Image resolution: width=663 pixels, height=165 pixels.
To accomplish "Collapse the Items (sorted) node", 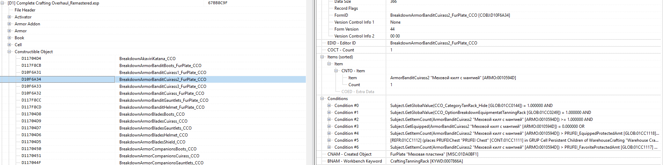I will pyautogui.click(x=322, y=57).
